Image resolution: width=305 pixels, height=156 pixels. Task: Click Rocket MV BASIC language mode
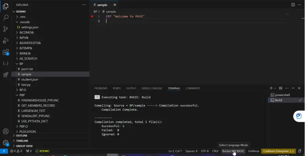(233, 151)
